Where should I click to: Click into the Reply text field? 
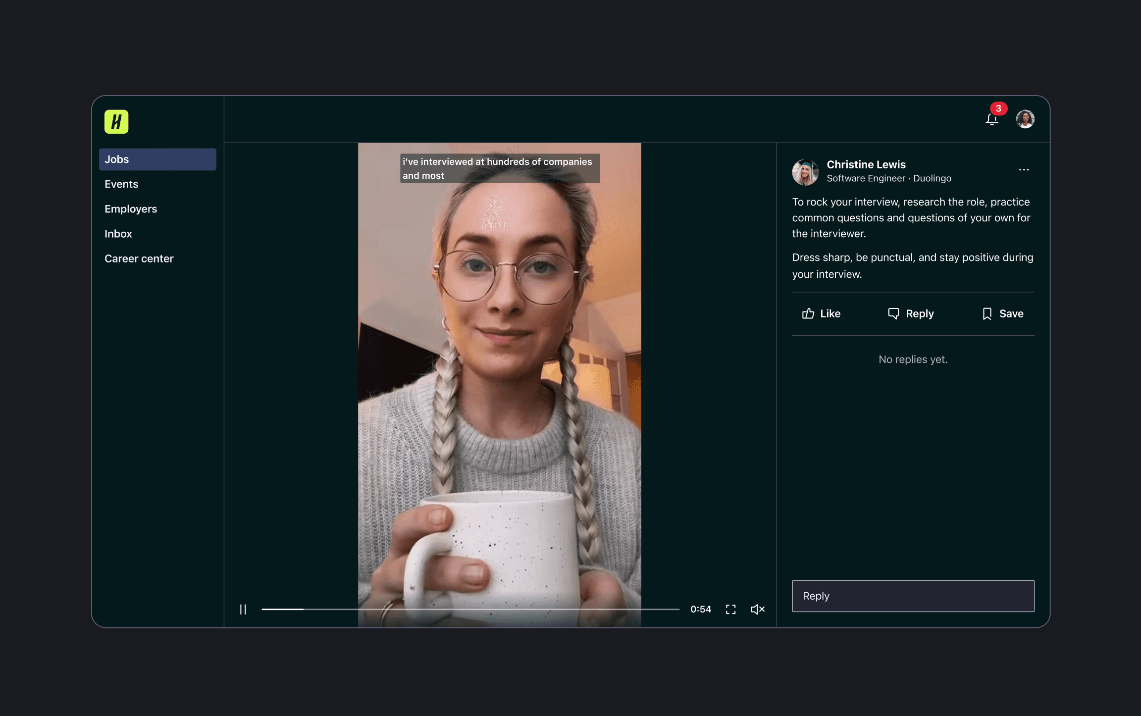tap(913, 596)
